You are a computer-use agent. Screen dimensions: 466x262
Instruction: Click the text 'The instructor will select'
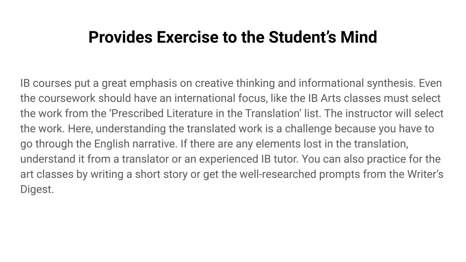384,113
